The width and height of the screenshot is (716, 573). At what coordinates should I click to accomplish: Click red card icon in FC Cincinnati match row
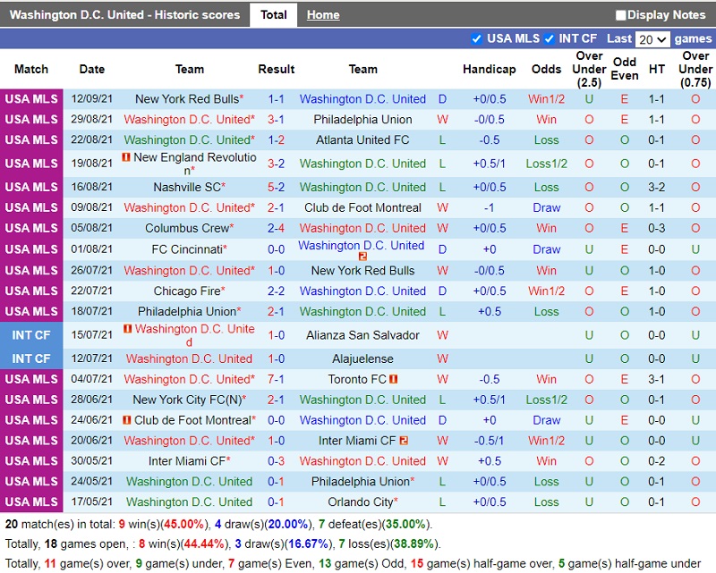[362, 257]
